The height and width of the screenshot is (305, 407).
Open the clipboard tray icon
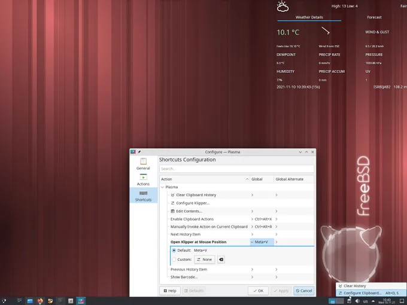point(349,301)
